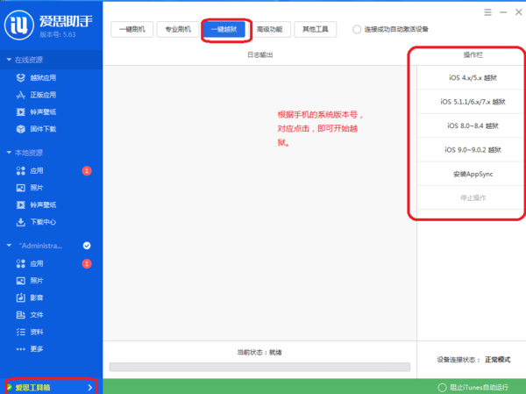Click the status progress bar
The image size is (526, 394).
(x=259, y=367)
